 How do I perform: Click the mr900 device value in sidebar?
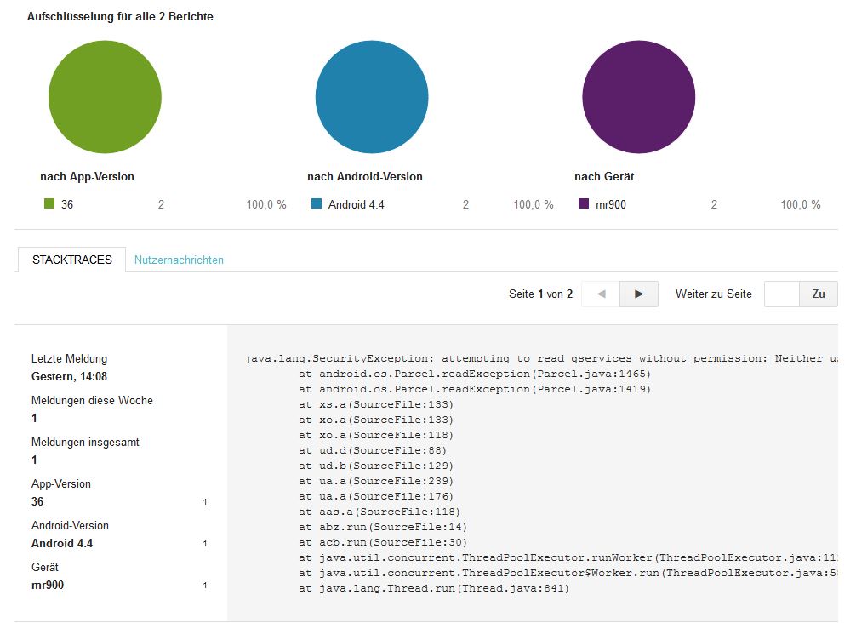coord(48,585)
